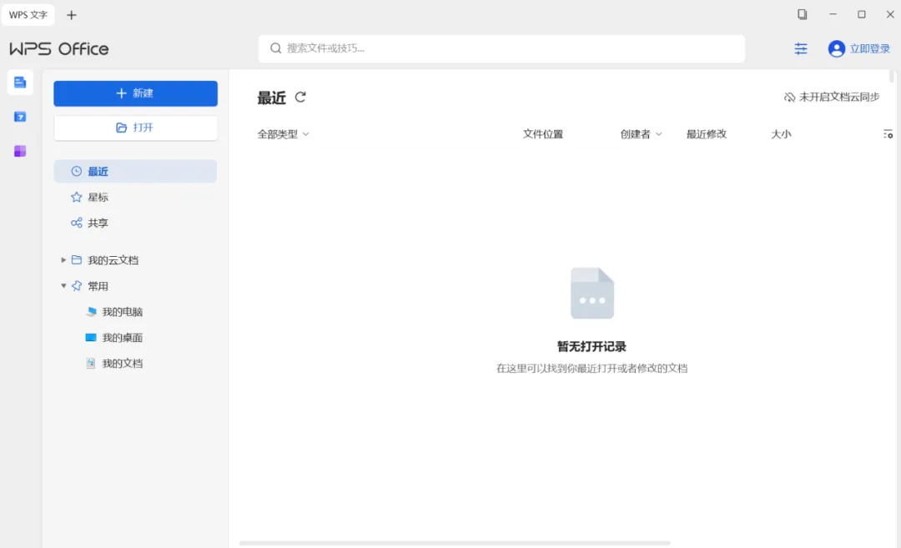Open the 全部类型 filter dropdown
Viewport: 901px width, 548px height.
tap(283, 133)
